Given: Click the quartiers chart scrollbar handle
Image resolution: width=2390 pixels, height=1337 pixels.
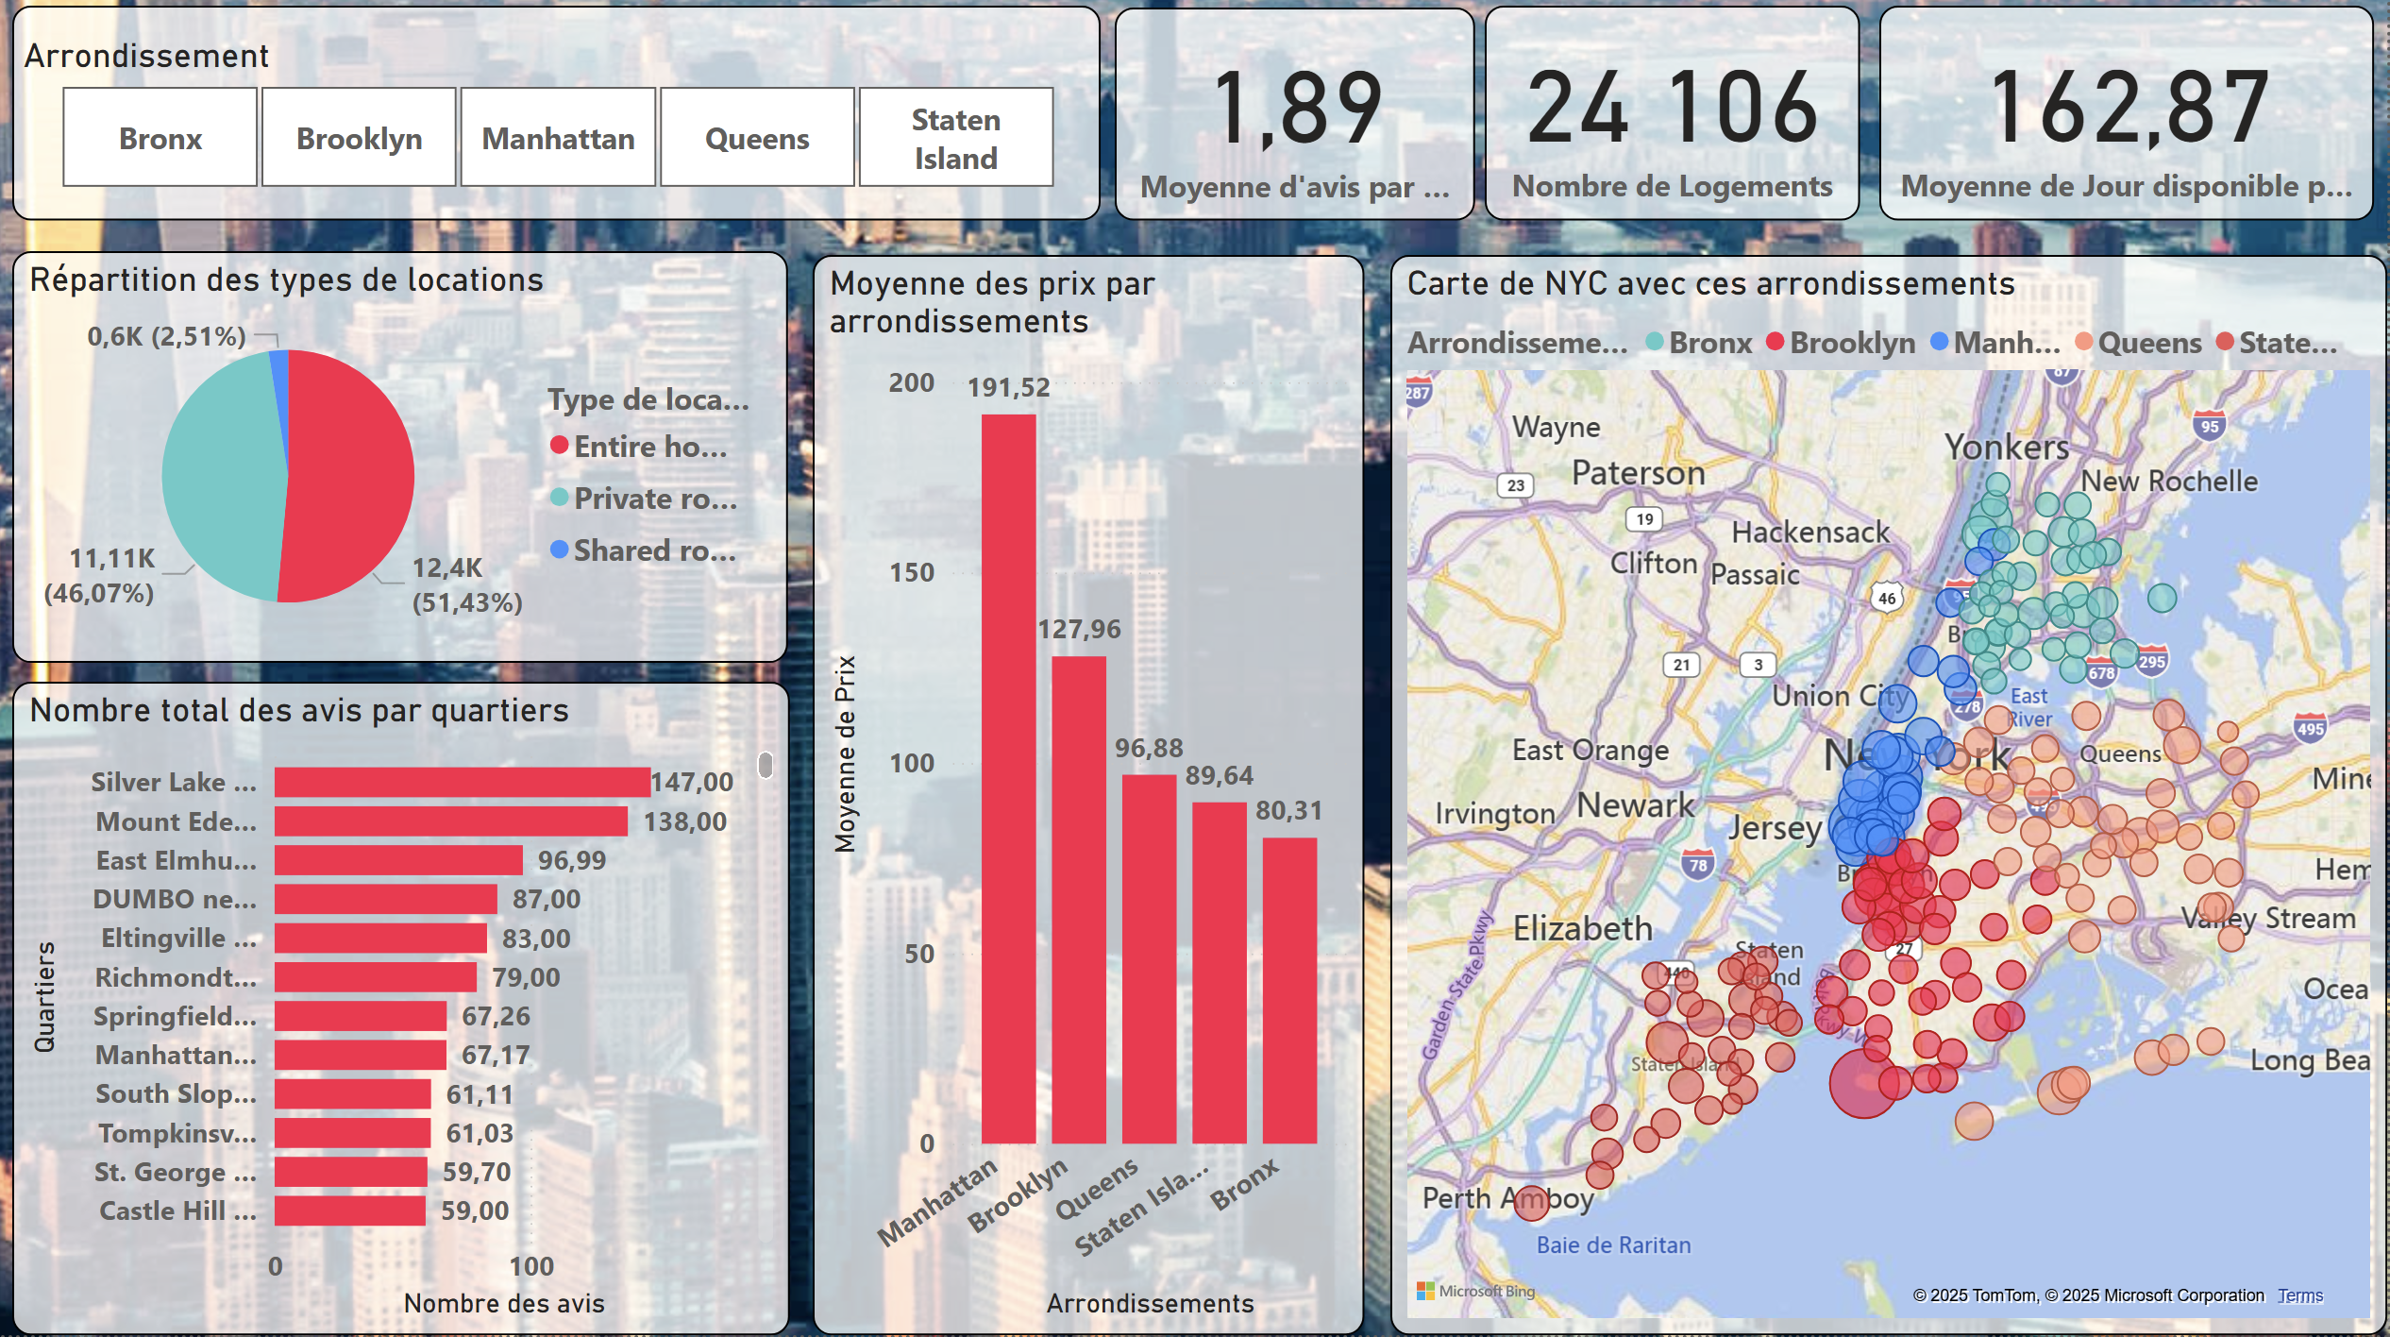Looking at the screenshot, I should pos(766,765).
